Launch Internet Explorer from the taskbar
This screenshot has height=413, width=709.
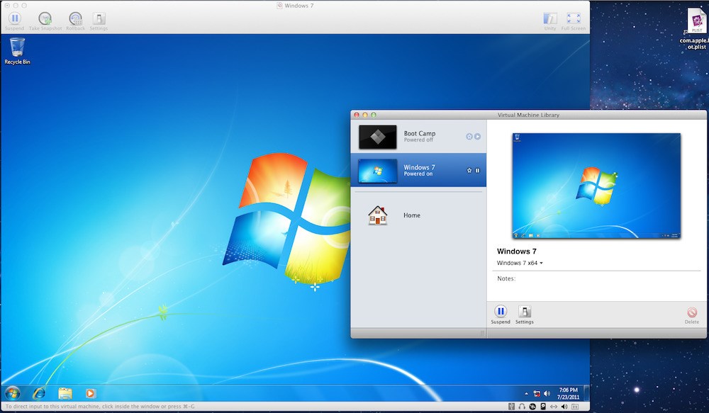tap(39, 393)
